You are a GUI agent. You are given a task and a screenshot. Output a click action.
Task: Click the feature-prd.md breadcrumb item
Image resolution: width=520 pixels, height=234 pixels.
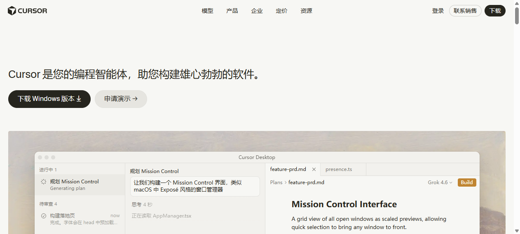306,182
